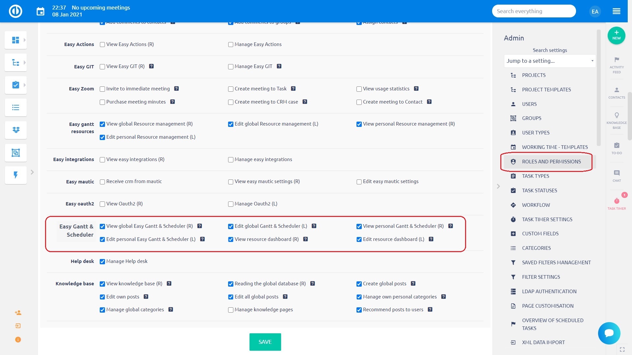Open CUSTOM FIELDS in Admin menu

coord(540,234)
